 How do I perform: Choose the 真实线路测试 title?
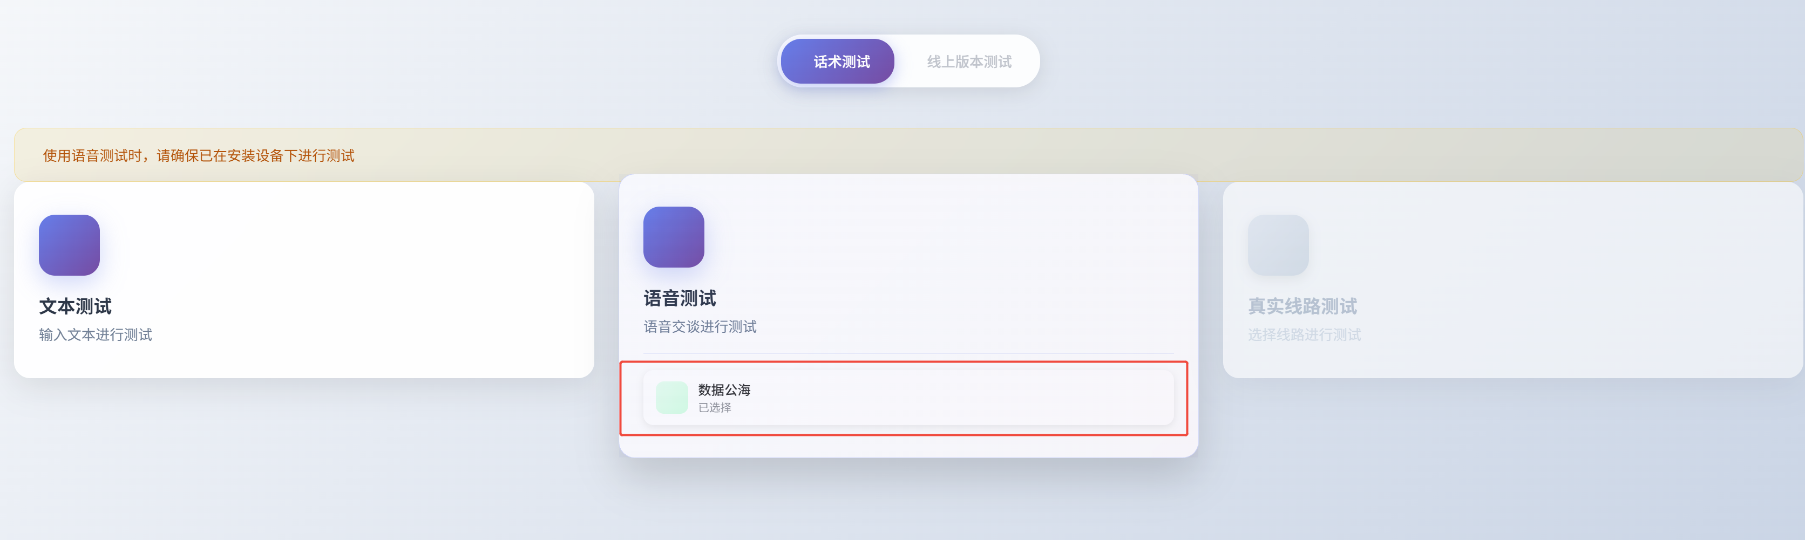tap(1302, 306)
